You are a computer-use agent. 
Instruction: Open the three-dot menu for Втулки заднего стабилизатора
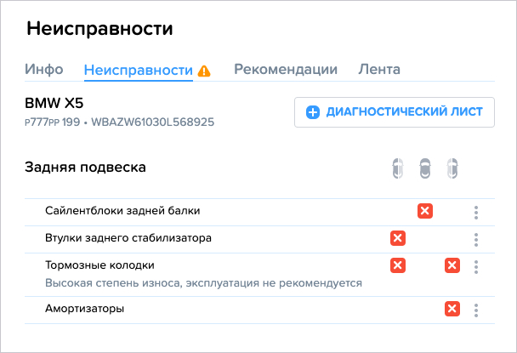[x=476, y=240]
